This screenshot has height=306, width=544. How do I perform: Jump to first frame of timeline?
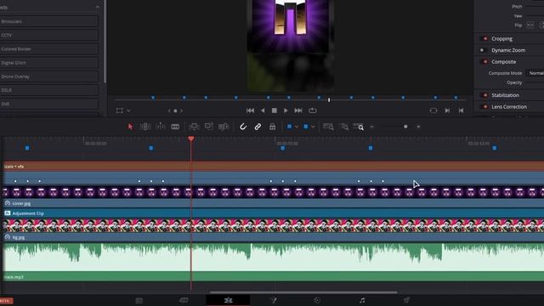coord(250,110)
